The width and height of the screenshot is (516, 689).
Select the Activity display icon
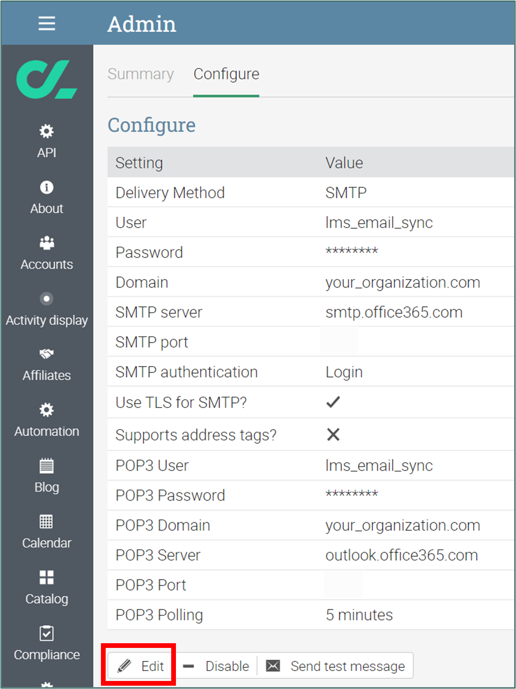tap(47, 298)
